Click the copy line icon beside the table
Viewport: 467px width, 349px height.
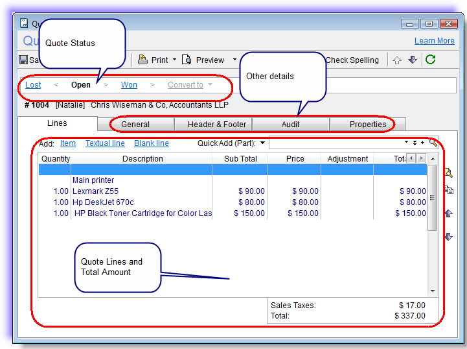448,191
